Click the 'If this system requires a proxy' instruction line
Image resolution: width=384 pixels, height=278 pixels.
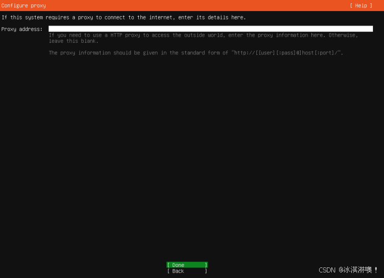coord(124,17)
